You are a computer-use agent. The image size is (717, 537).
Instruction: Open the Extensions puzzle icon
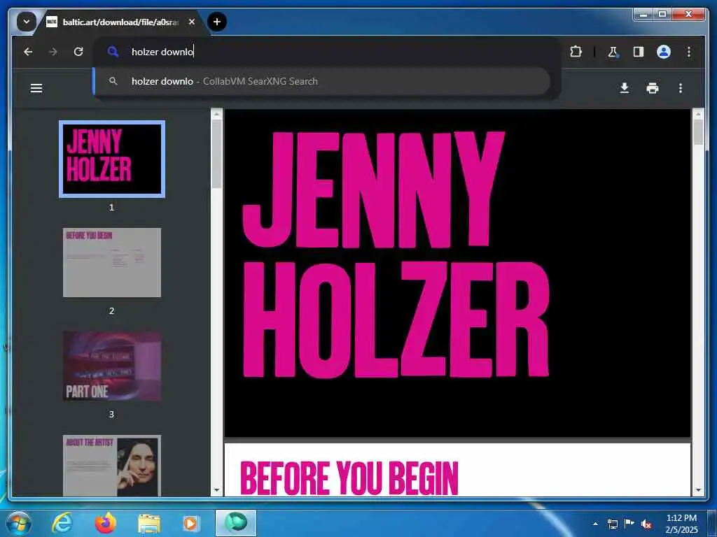pyautogui.click(x=576, y=52)
